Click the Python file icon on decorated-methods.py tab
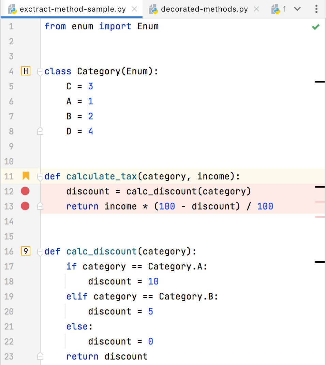Image resolution: width=326 pixels, height=365 pixels. pos(153,9)
